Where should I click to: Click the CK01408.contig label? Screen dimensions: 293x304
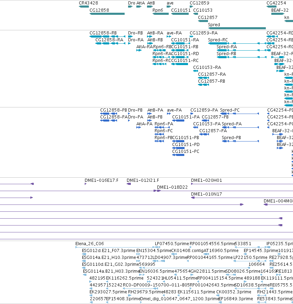coord(188,251)
